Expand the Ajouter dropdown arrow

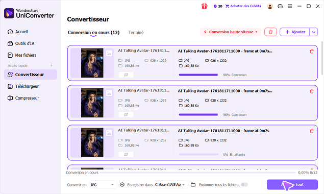pos(314,32)
